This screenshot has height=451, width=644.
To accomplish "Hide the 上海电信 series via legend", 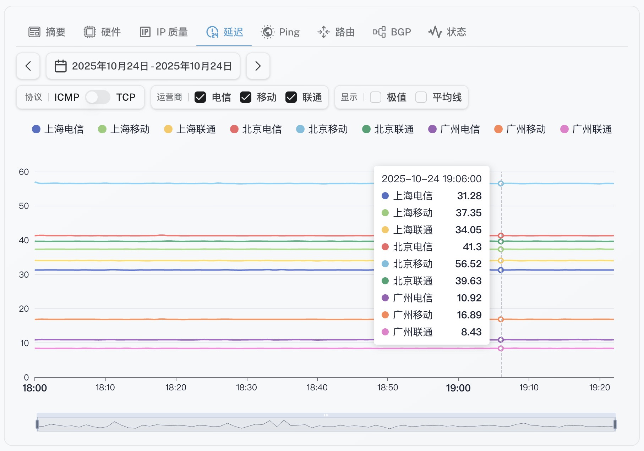I will click(58, 129).
